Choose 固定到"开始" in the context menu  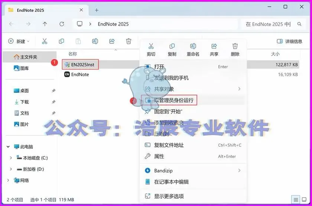(x=193, y=111)
